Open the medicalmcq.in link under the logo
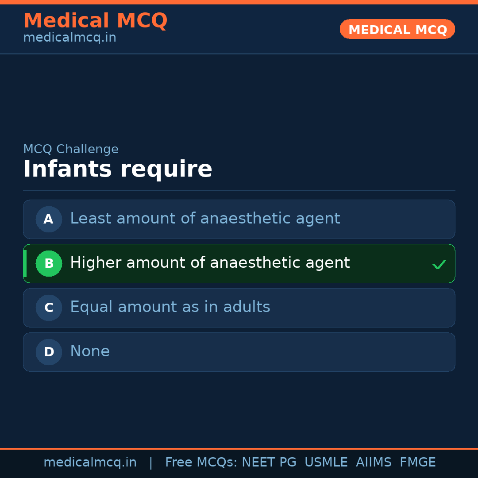 [69, 37]
